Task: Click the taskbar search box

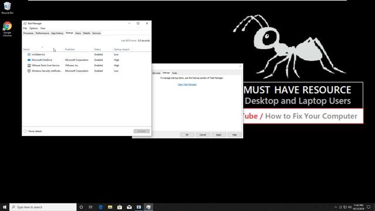Action: tap(43, 207)
